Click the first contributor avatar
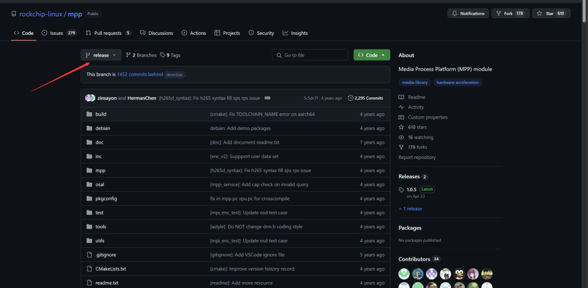This screenshot has height=288, width=588. click(404, 274)
